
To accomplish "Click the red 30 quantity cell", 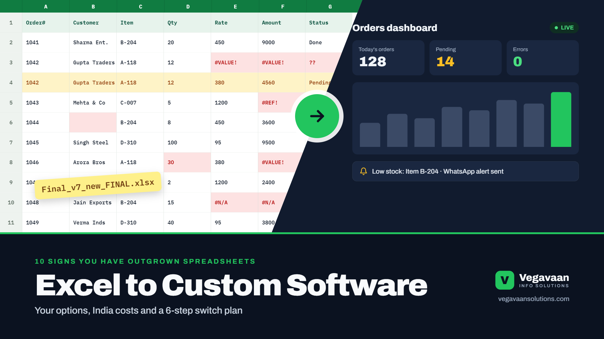I will pyautogui.click(x=187, y=162).
